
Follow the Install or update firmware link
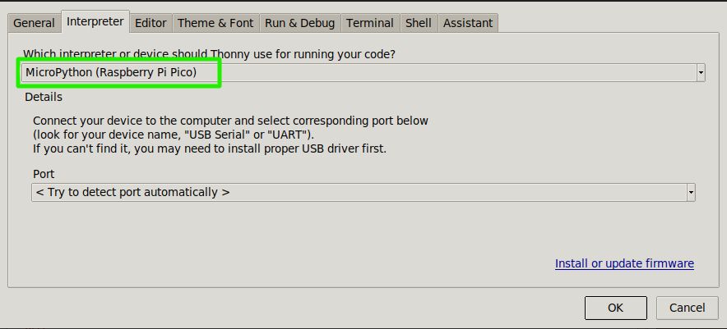(x=624, y=263)
